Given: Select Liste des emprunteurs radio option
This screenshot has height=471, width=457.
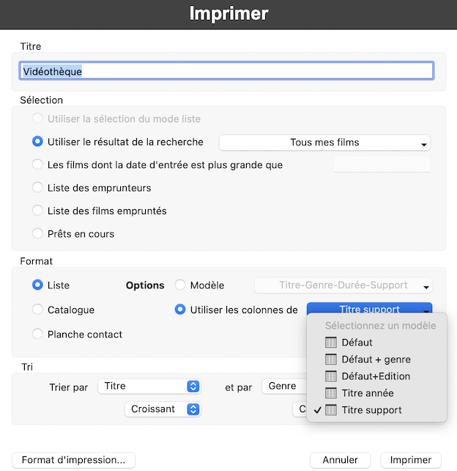Looking at the screenshot, I should point(38,188).
